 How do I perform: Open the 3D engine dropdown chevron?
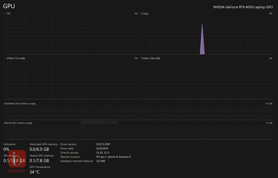point(5,14)
